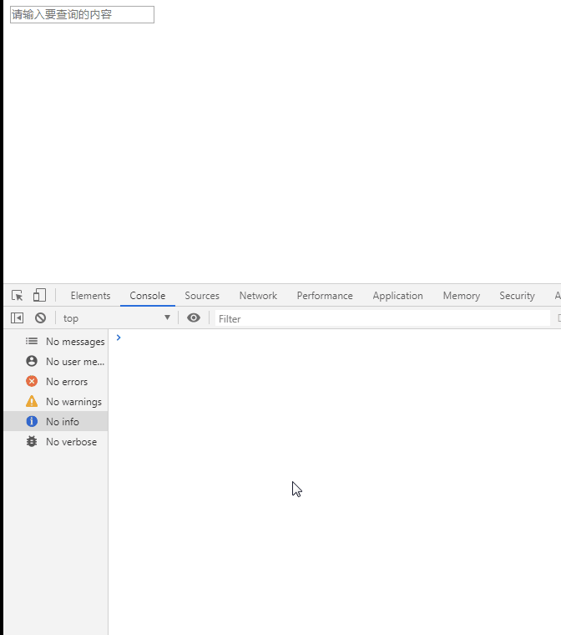Switch to the Elements tab
Image resolution: width=561 pixels, height=635 pixels.
[x=90, y=296]
